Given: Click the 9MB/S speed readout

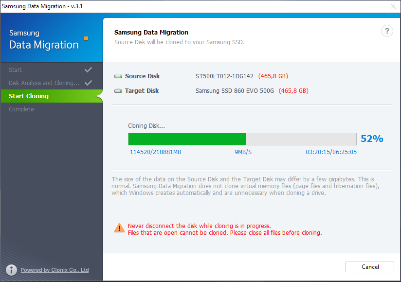Looking at the screenshot, I should pos(243,152).
